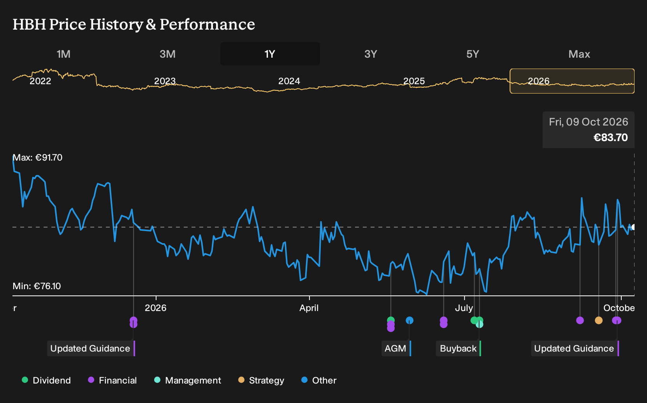Screen dimensions: 647x403
Task: Toggle the Financial legend filter
Action: (x=113, y=380)
